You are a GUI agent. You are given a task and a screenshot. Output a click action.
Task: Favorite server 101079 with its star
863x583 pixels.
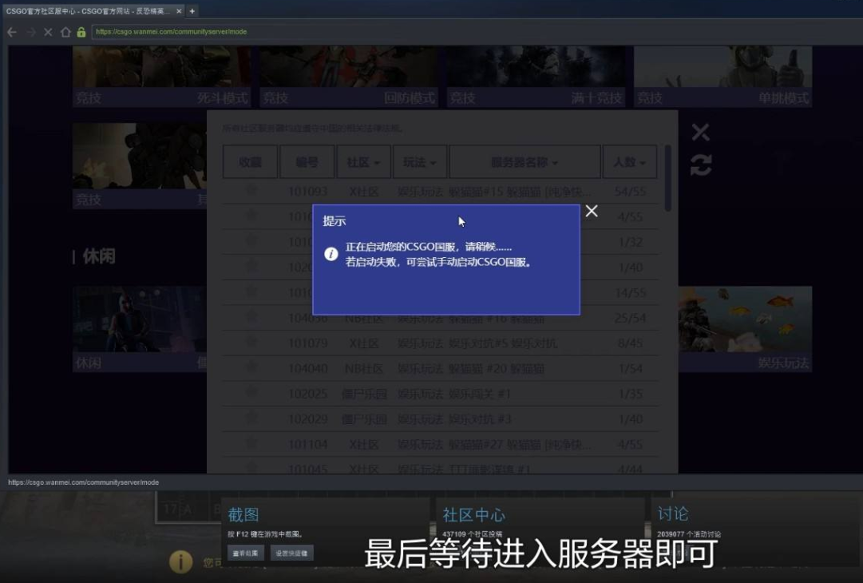(251, 342)
